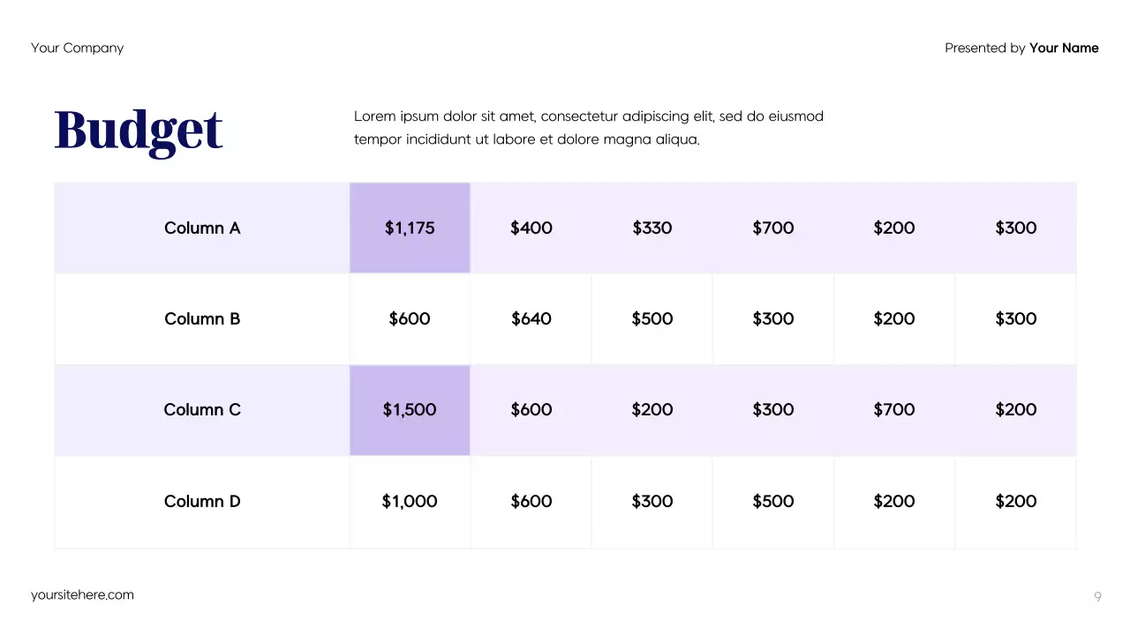This screenshot has width=1130, height=635.
Task: Click the $1,000 cell in Column D row
Action: (x=410, y=501)
